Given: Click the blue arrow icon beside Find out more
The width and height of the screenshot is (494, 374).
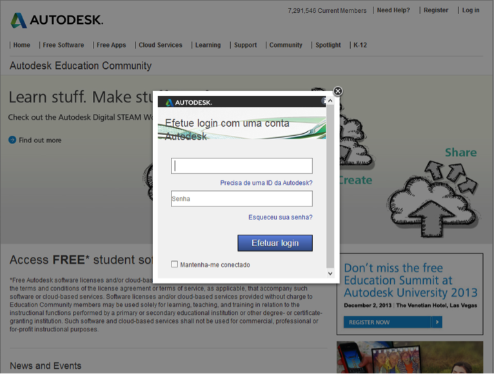Looking at the screenshot, I should click(x=12, y=140).
